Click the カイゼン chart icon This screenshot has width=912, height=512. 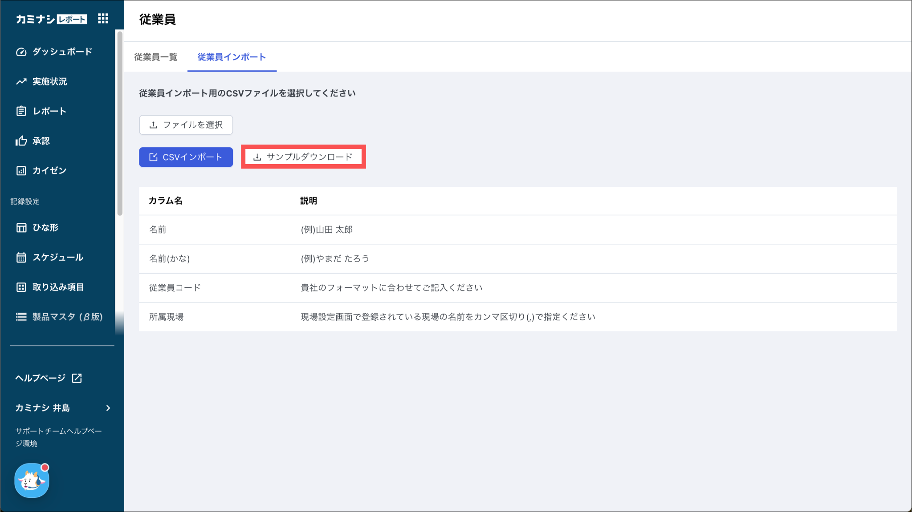coord(21,171)
